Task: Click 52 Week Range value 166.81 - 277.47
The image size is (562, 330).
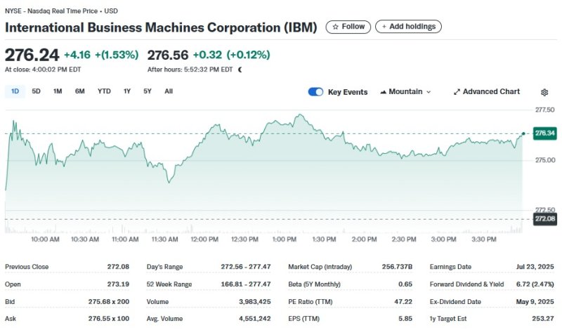Action: click(245, 284)
